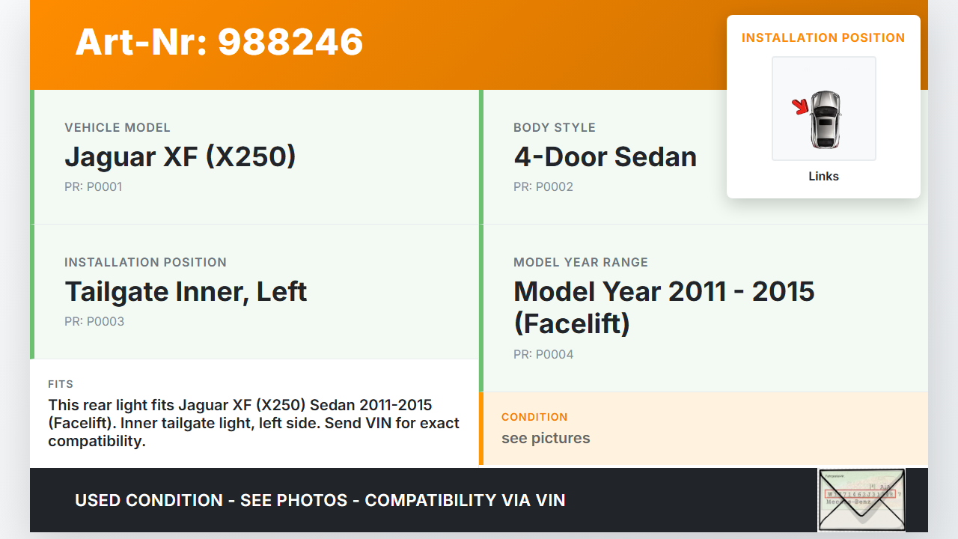Open the VIN envelope thumbnail
The image size is (958, 539).
[x=861, y=499]
